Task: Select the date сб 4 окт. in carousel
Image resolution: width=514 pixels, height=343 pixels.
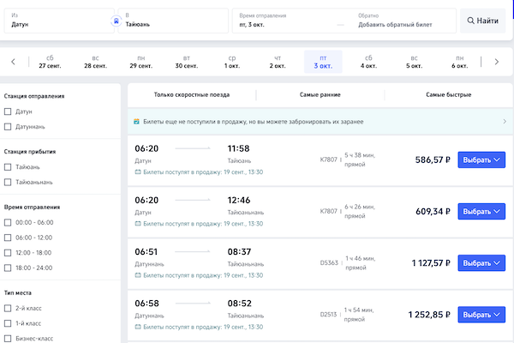Action: pos(368,62)
